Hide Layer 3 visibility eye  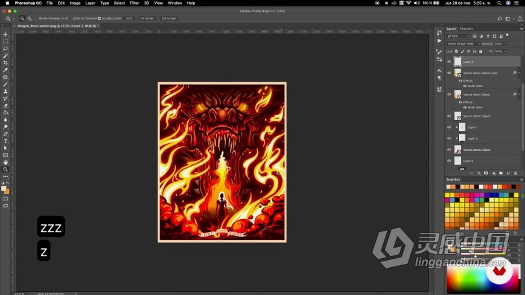coord(449,138)
